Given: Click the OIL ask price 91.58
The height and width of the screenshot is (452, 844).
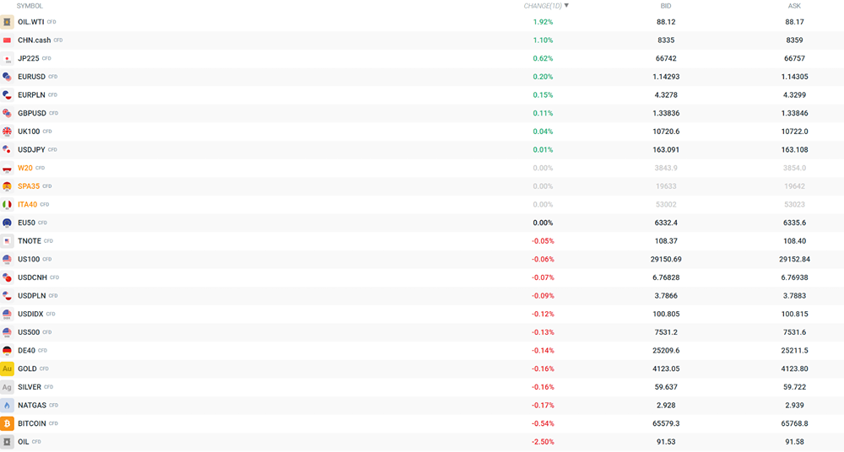Looking at the screenshot, I should pos(794,442).
